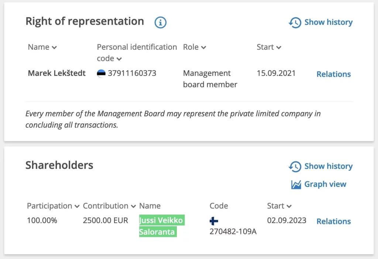Viewport: 378px width, 259px height.
Task: Sort shareholders by Start date
Action: point(279,206)
